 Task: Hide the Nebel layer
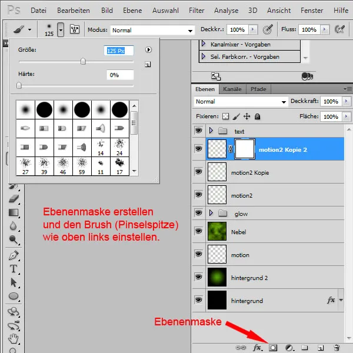pyautogui.click(x=198, y=232)
